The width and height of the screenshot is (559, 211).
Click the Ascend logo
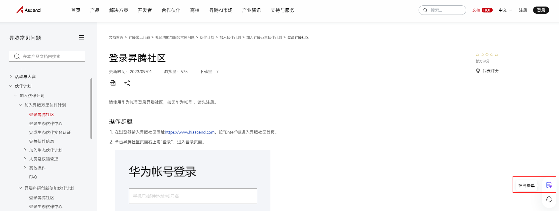(29, 10)
